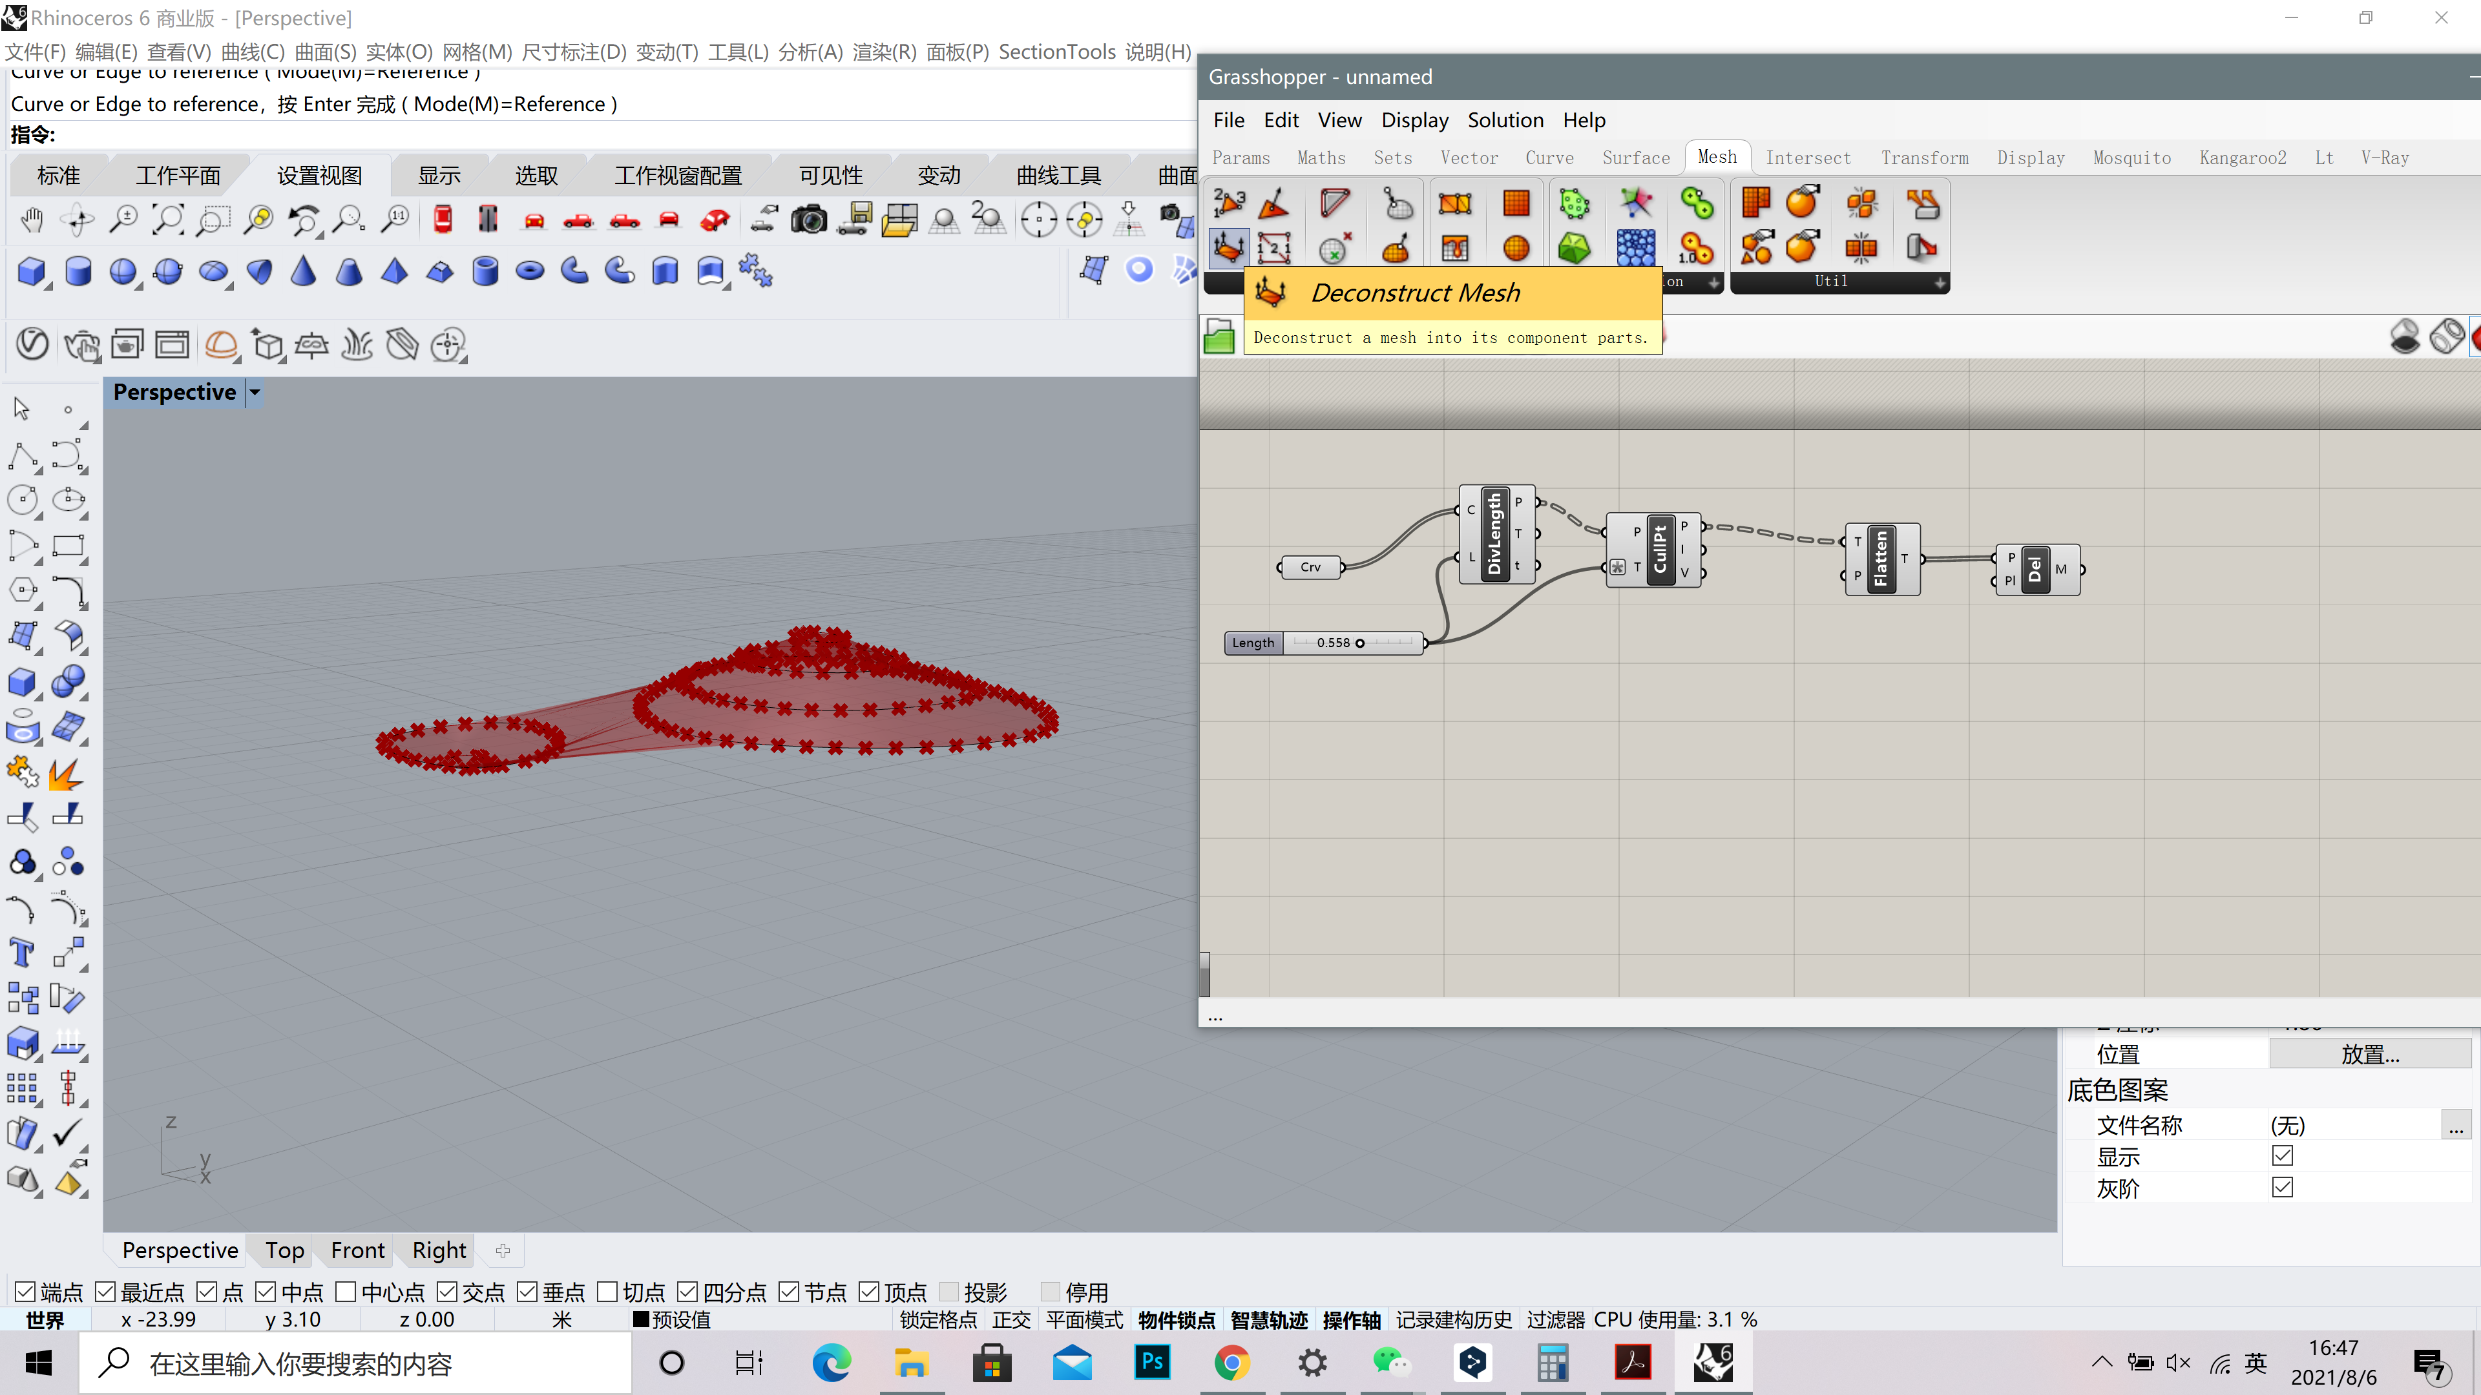Image resolution: width=2481 pixels, height=1395 pixels.
Task: Pick the solid box tool icon
Action: pyautogui.click(x=32, y=271)
